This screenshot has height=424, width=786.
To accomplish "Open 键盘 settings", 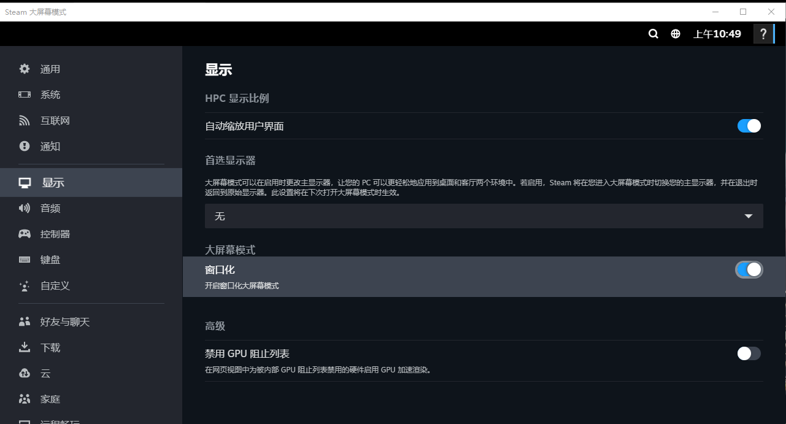I will click(91, 260).
